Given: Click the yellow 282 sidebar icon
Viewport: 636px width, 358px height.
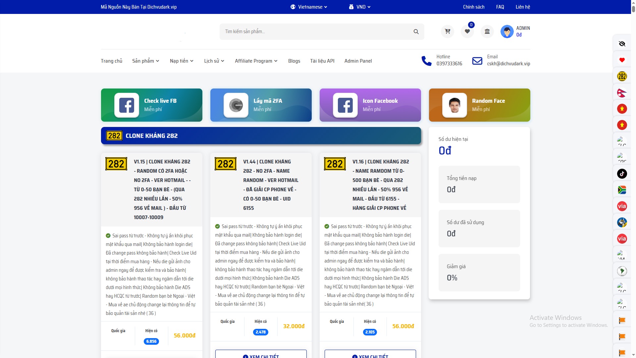Looking at the screenshot, I should pyautogui.click(x=622, y=76).
